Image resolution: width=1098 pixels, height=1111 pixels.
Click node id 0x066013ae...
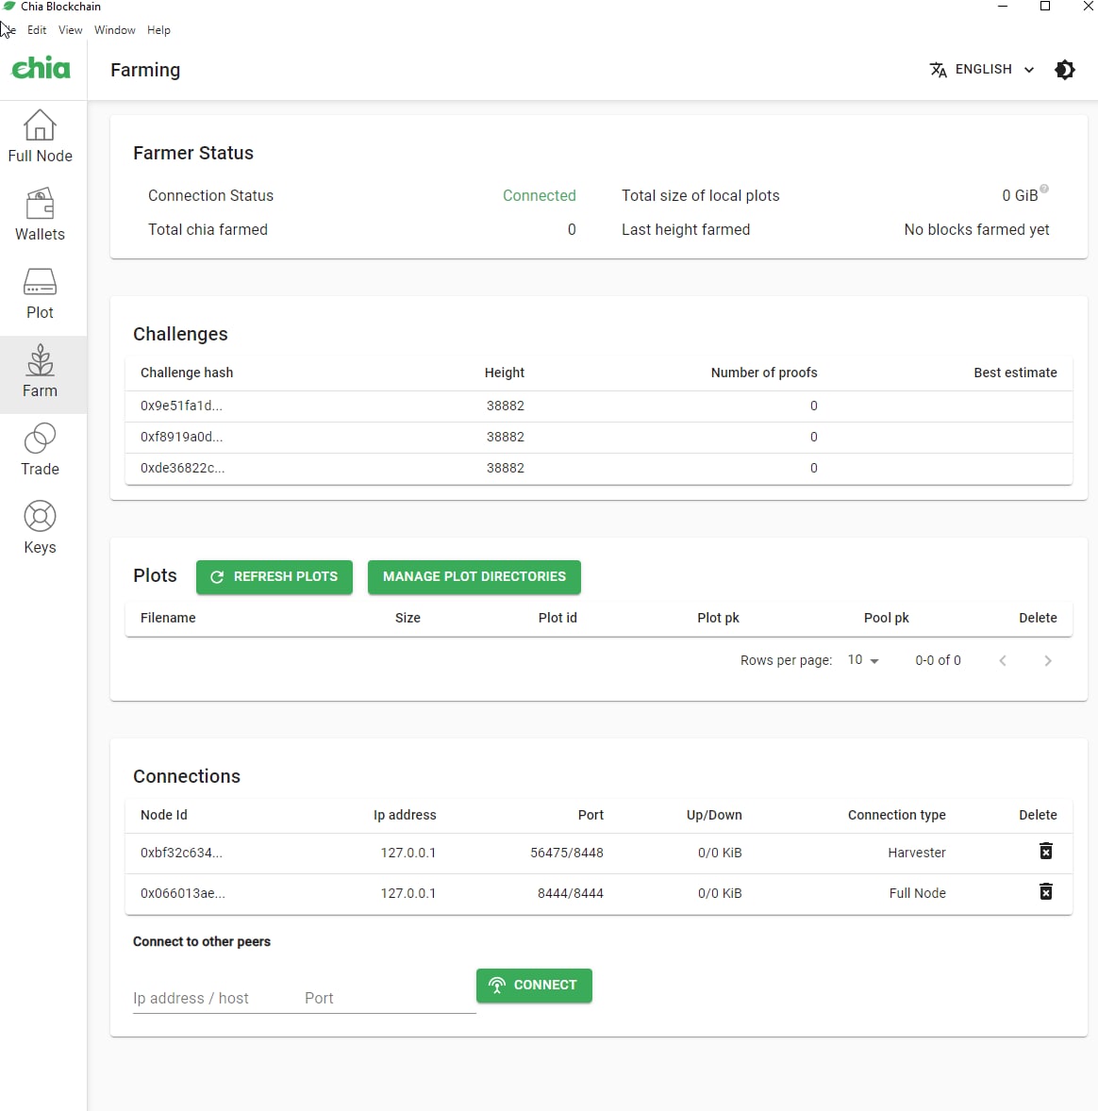pos(183,893)
